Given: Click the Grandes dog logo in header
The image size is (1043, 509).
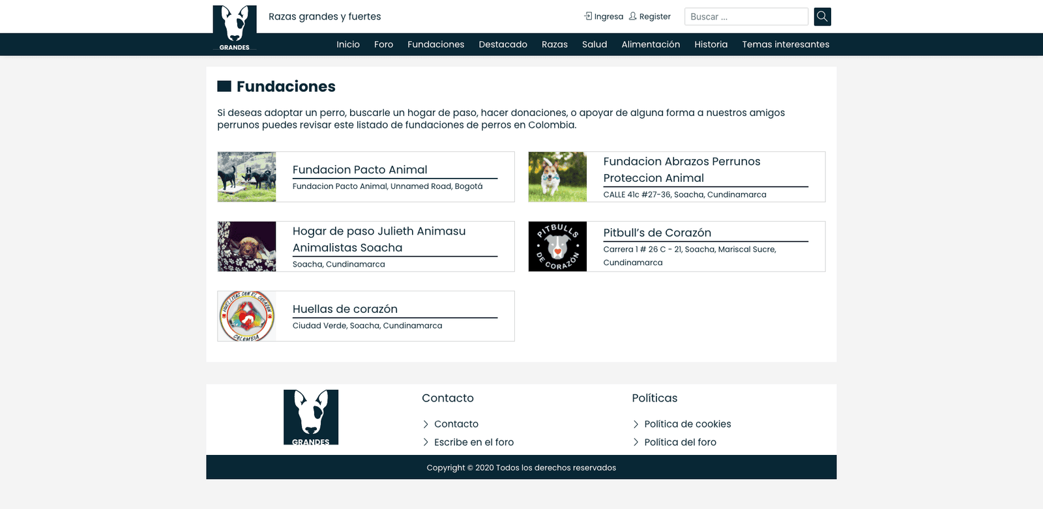Looking at the screenshot, I should coord(235,28).
